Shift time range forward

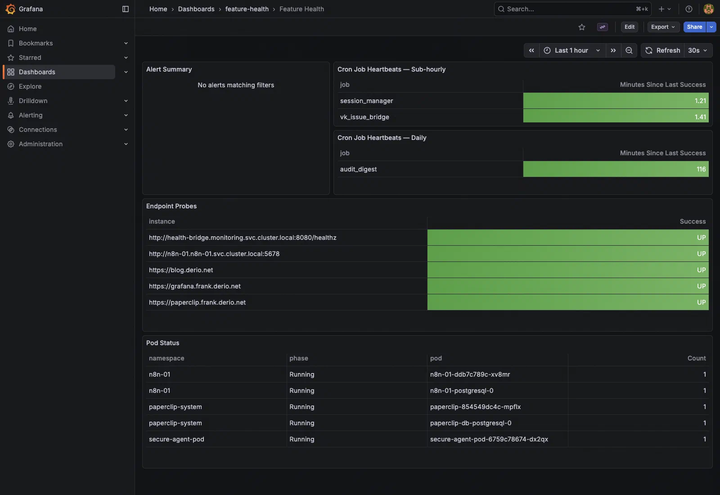(613, 50)
